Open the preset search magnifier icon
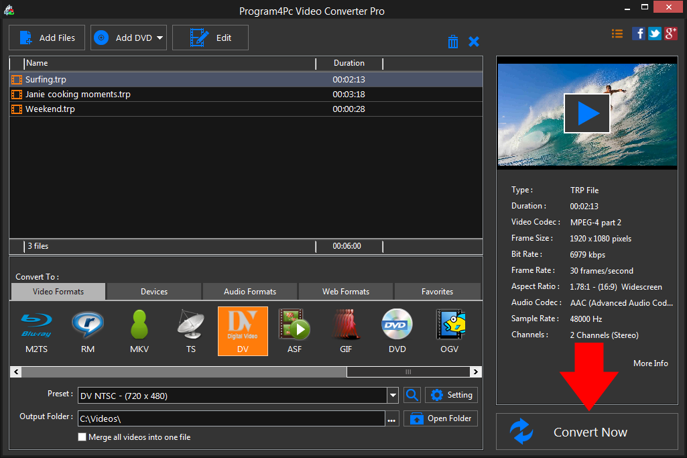Screen dimensions: 687x458 (412, 395)
